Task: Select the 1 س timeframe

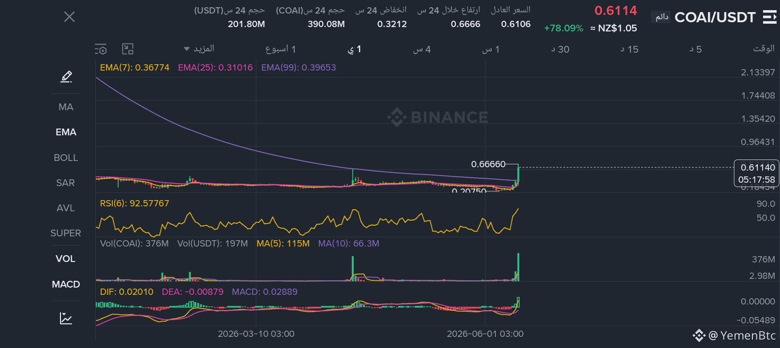Action: point(491,49)
